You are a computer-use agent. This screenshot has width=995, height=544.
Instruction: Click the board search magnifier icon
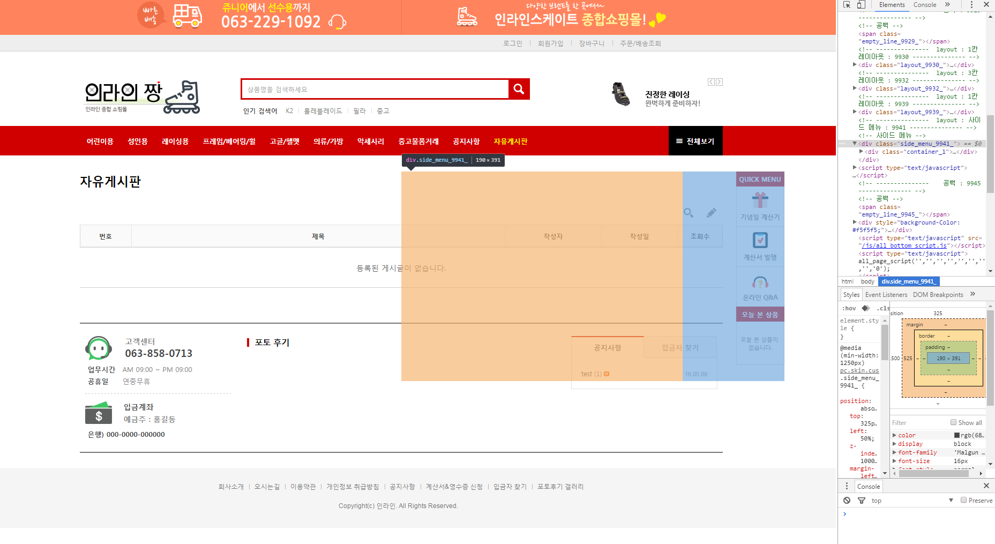coord(689,213)
